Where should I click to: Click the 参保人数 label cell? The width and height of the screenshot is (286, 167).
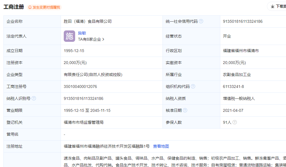coord(191,122)
